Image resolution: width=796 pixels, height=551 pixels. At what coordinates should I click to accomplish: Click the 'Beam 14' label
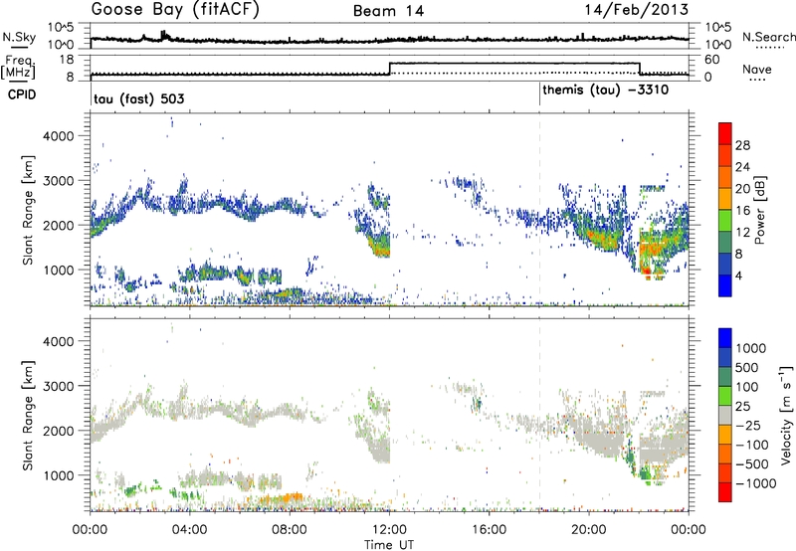[388, 11]
